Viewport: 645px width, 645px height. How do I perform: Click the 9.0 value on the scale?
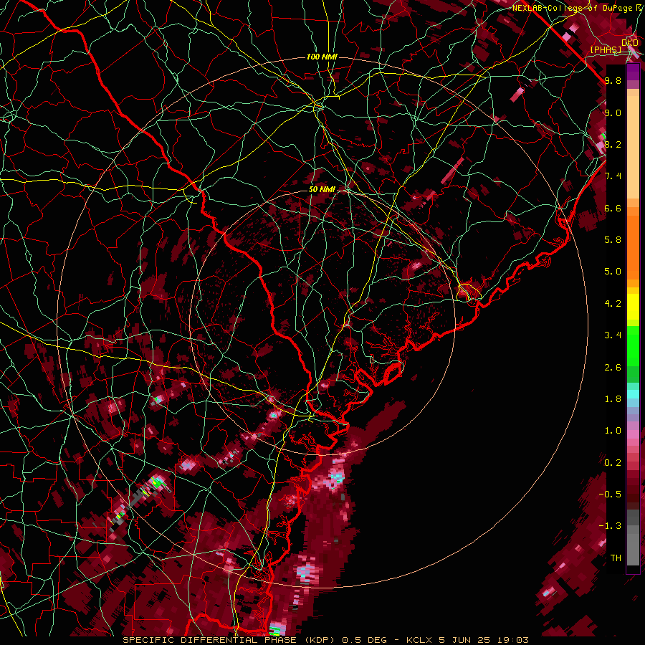tap(613, 113)
